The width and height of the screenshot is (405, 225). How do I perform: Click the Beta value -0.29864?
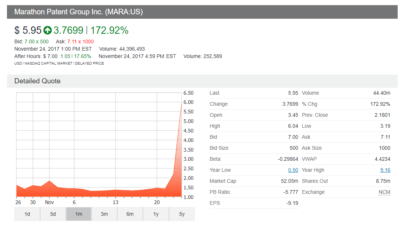coord(288,159)
